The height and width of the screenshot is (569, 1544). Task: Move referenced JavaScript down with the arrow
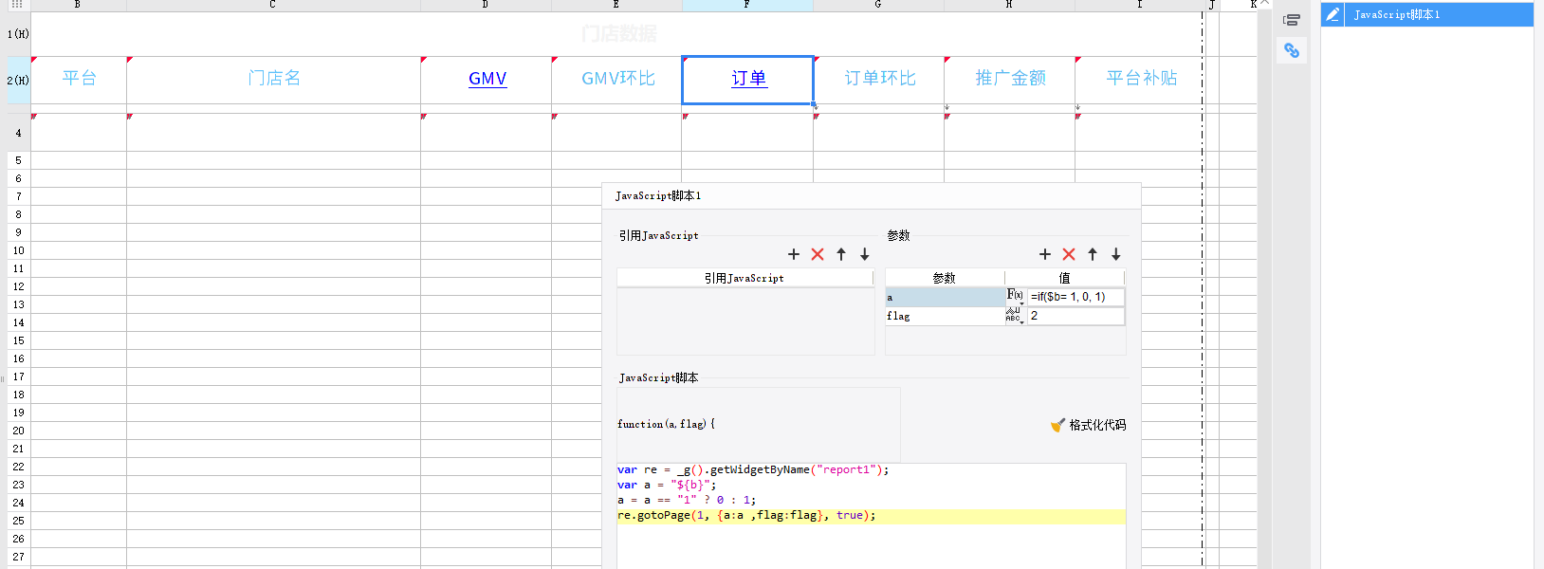coord(865,254)
